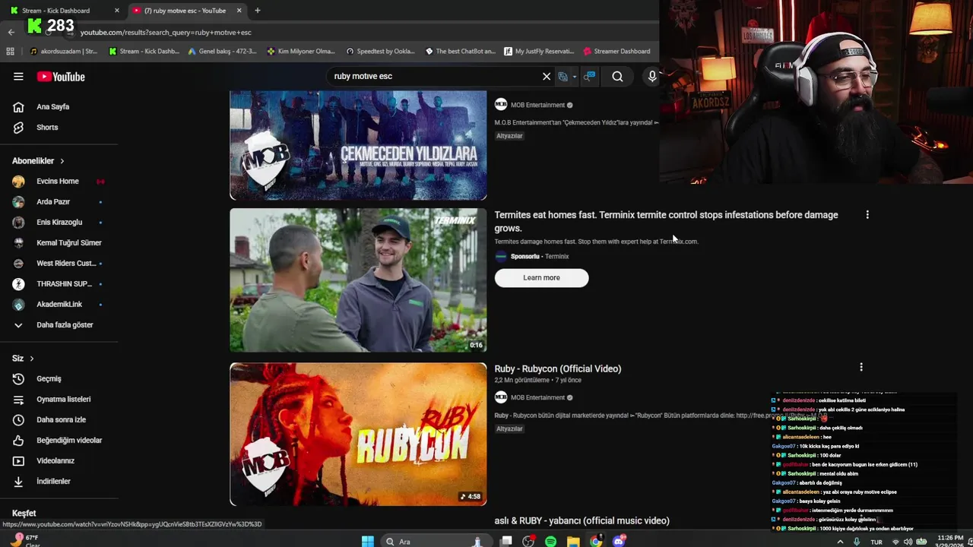Open a new browser tab
Screen dimensions: 973x547
coord(257,11)
